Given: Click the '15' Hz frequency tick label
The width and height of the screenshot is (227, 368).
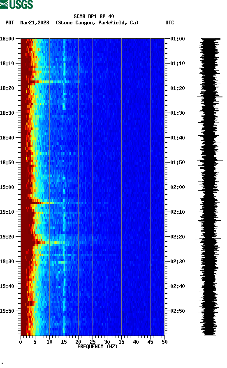Looking at the screenshot, I should (64, 342).
